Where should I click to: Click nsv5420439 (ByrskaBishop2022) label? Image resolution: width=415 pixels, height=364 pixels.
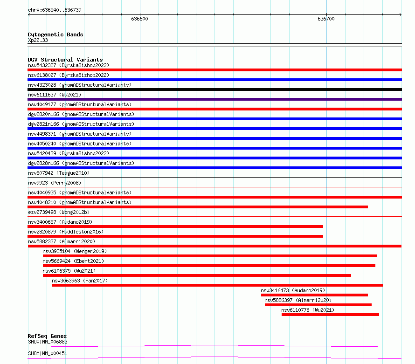coord(69,153)
